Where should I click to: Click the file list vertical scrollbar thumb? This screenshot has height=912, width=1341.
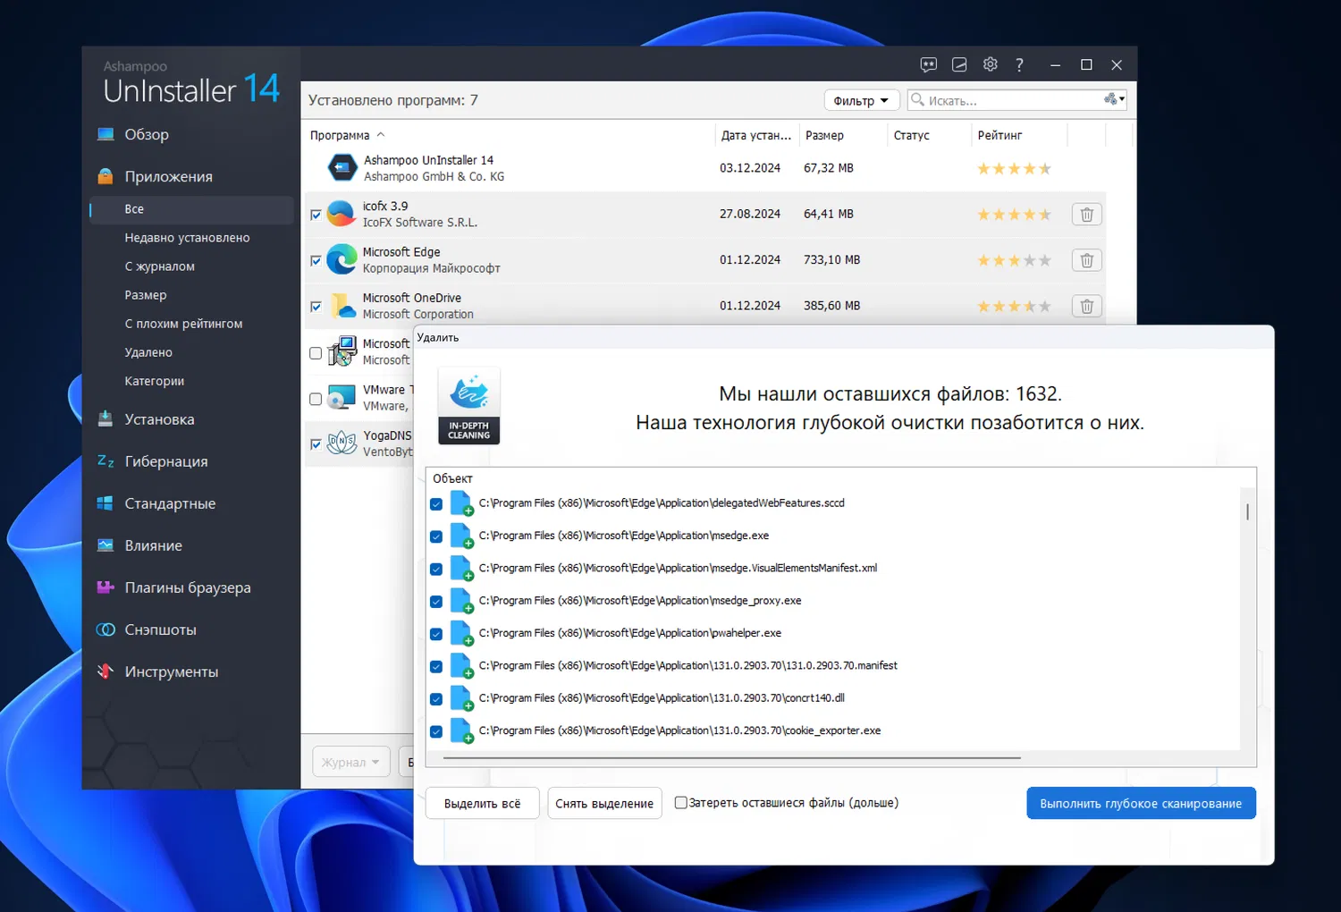pos(1247,511)
